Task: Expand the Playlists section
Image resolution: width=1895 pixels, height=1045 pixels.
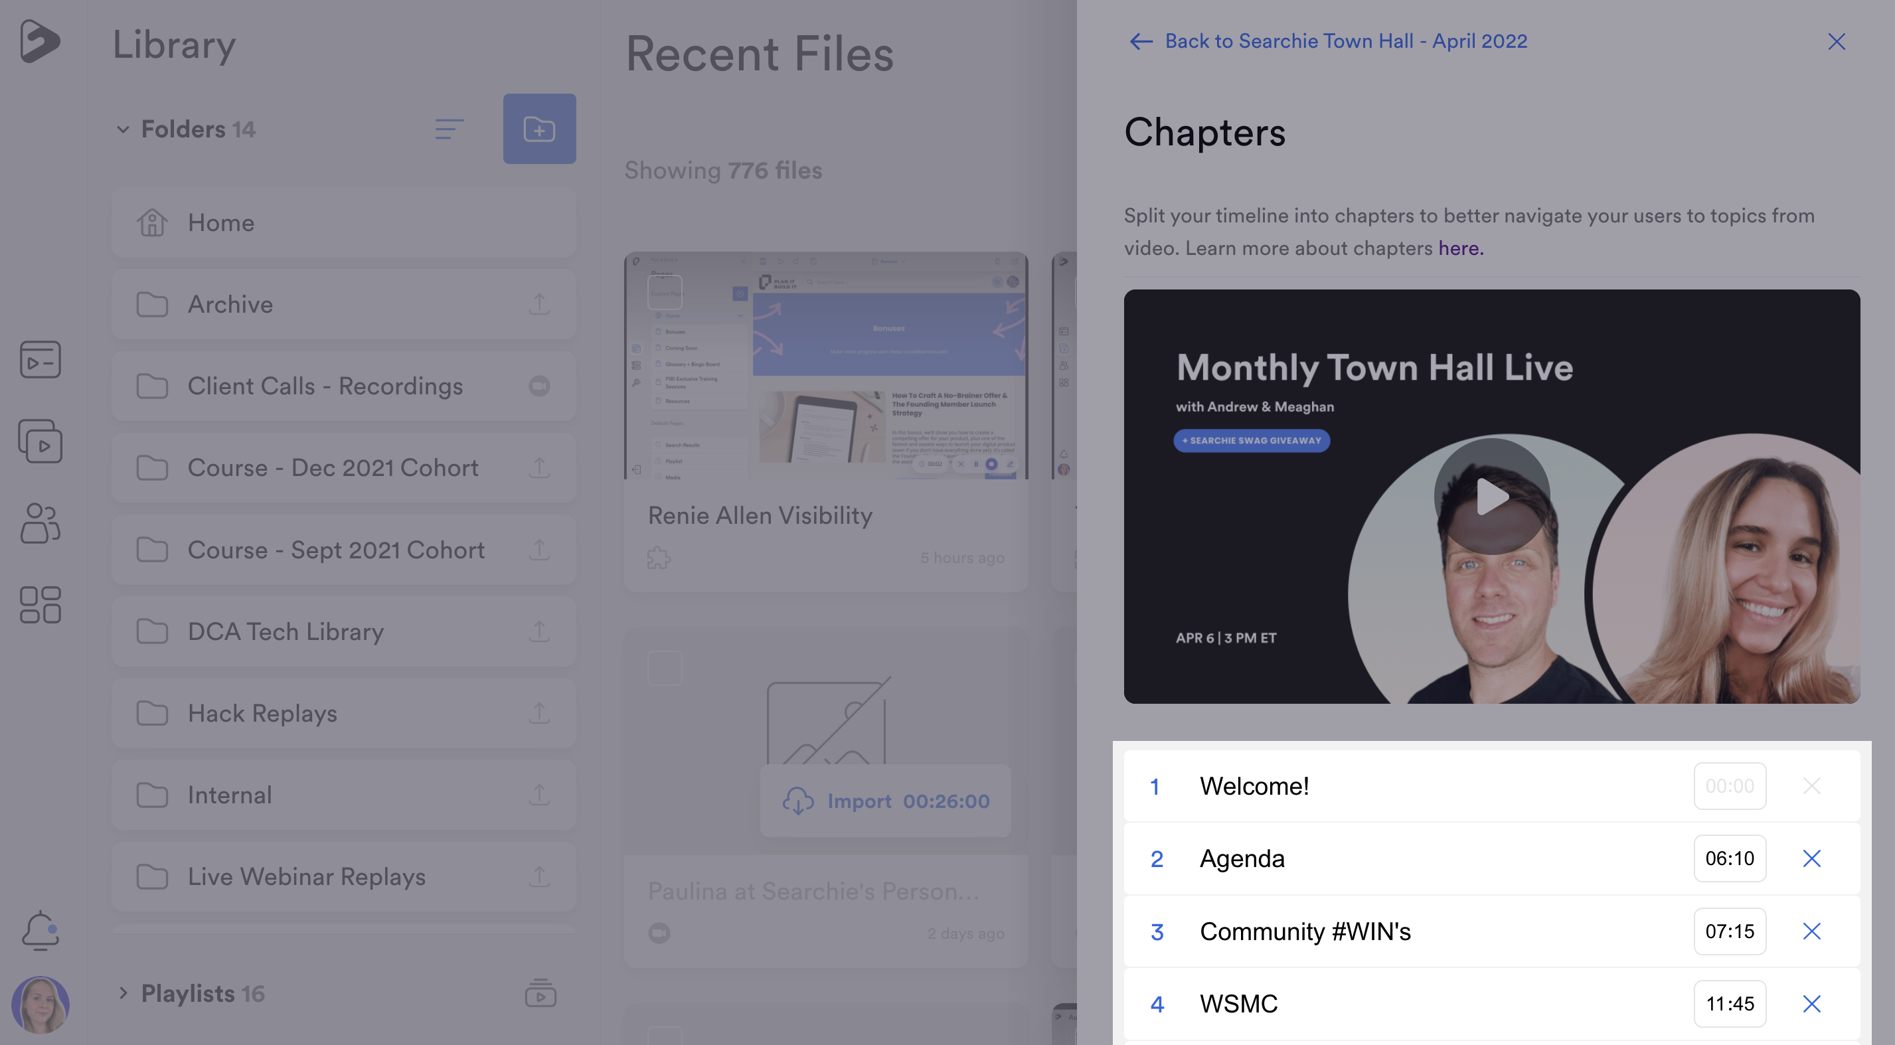Action: 123,993
